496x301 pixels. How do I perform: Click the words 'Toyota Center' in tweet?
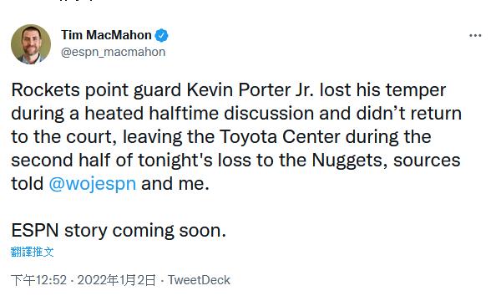(280, 137)
